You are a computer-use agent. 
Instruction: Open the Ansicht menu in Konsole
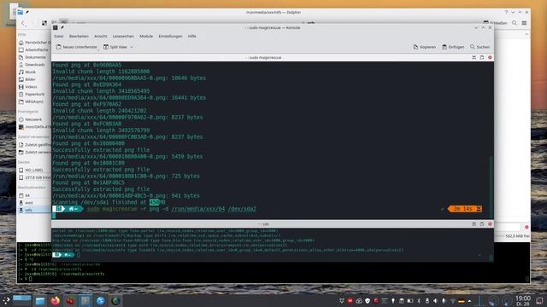(x=101, y=36)
